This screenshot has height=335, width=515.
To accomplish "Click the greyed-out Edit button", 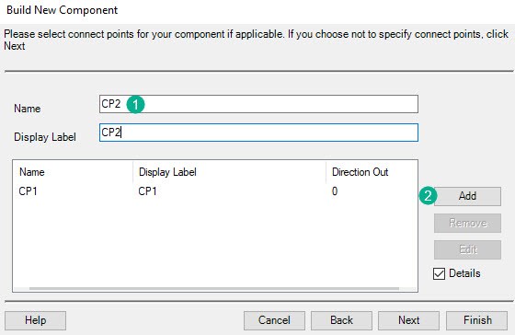I will [467, 249].
